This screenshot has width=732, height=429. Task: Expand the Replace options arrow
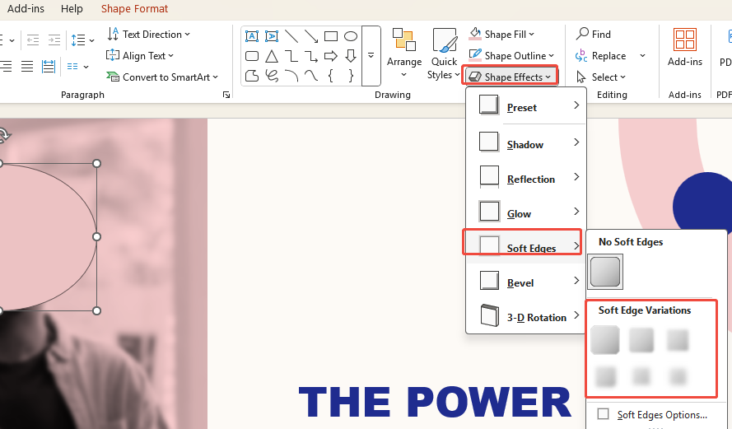642,55
